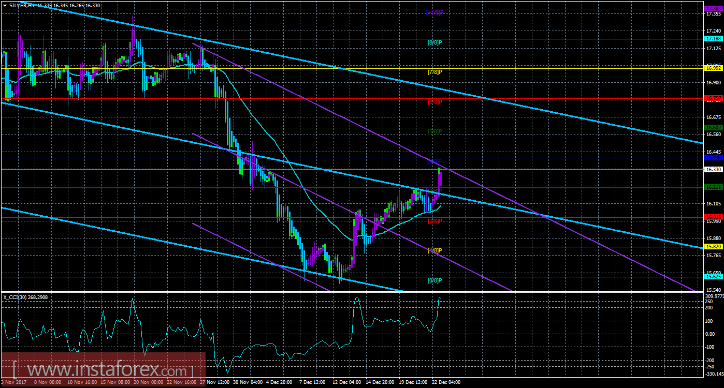This screenshot has height=388, width=724.
Task: Click the purple 17.383 price tag
Action: pos(713,9)
